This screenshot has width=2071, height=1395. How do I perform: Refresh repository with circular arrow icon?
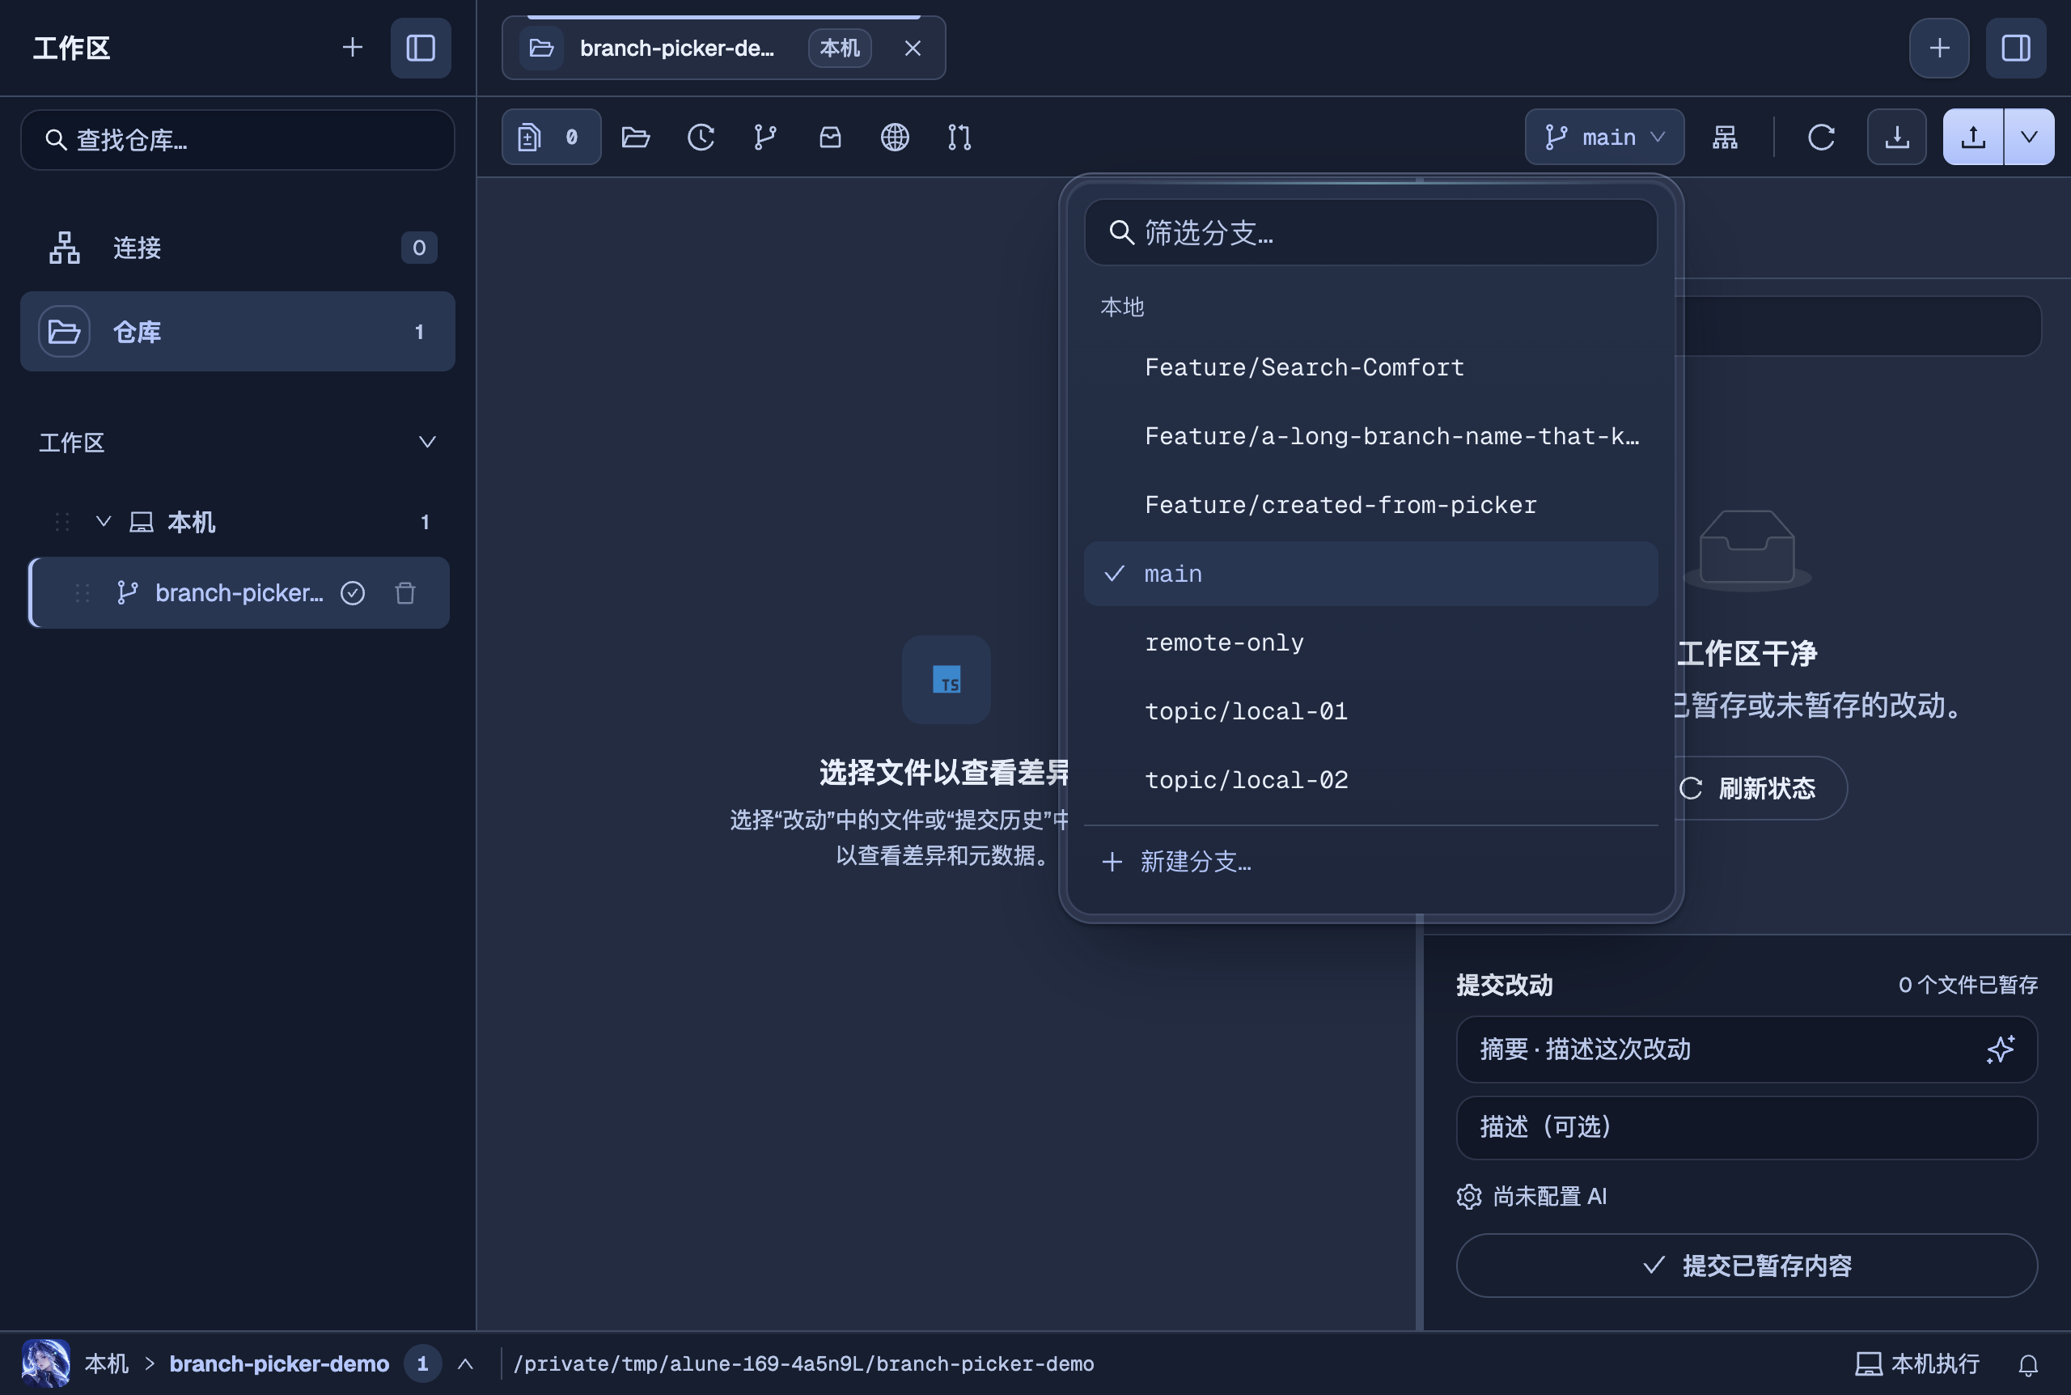pos(1820,137)
